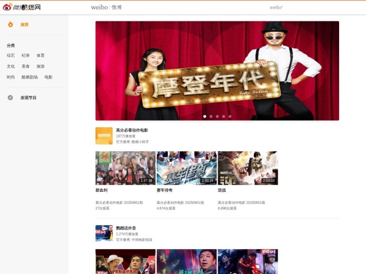Play the 赛车传奇 video thumbnail
The image size is (366, 274).
click(186, 168)
